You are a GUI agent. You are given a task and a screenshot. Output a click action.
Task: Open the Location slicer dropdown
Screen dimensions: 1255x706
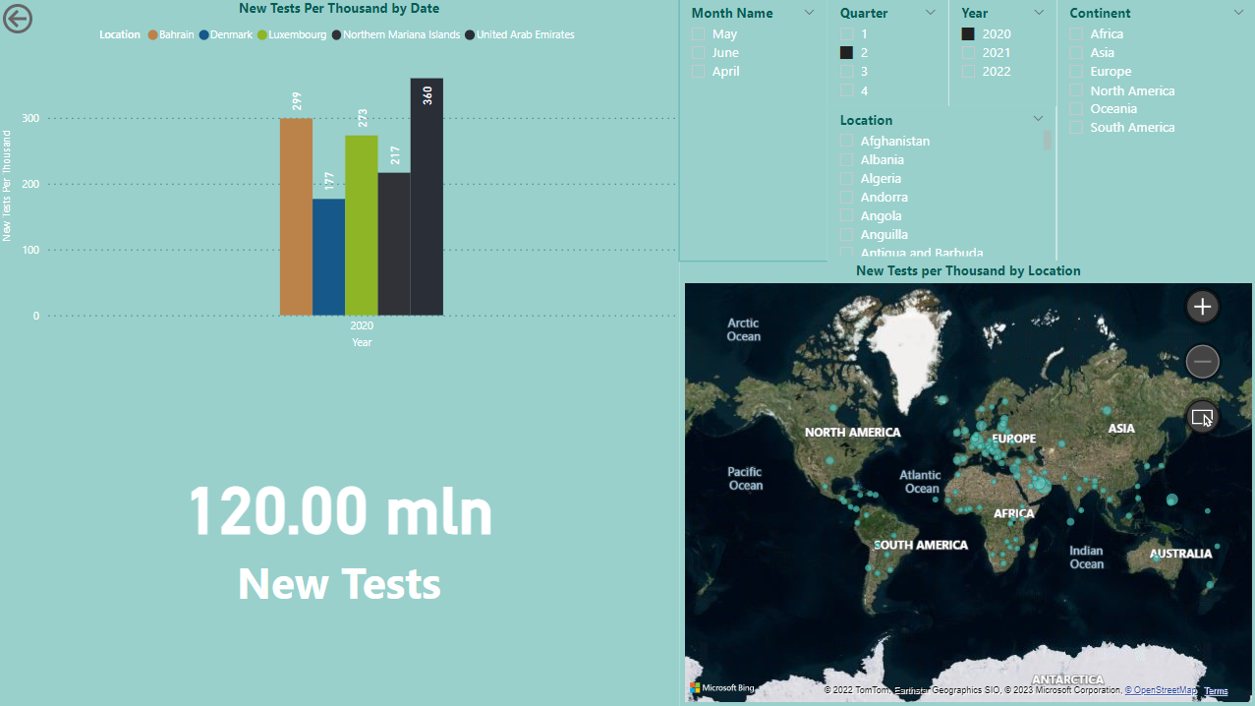[1038, 118]
